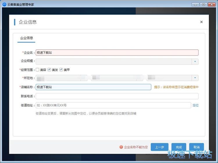Click the hint text 提示：该名称将显示在消费短信中
218x163 pixels.
pos(176,87)
